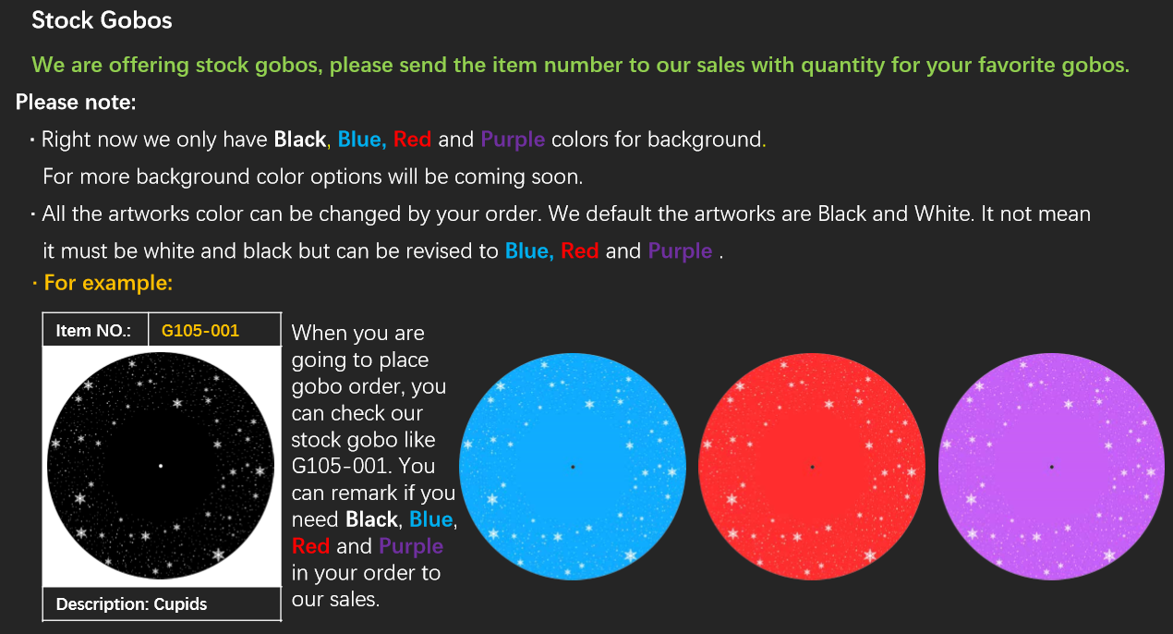Select the yellow G105-001 item number cell
The image size is (1173, 634).
point(200,330)
